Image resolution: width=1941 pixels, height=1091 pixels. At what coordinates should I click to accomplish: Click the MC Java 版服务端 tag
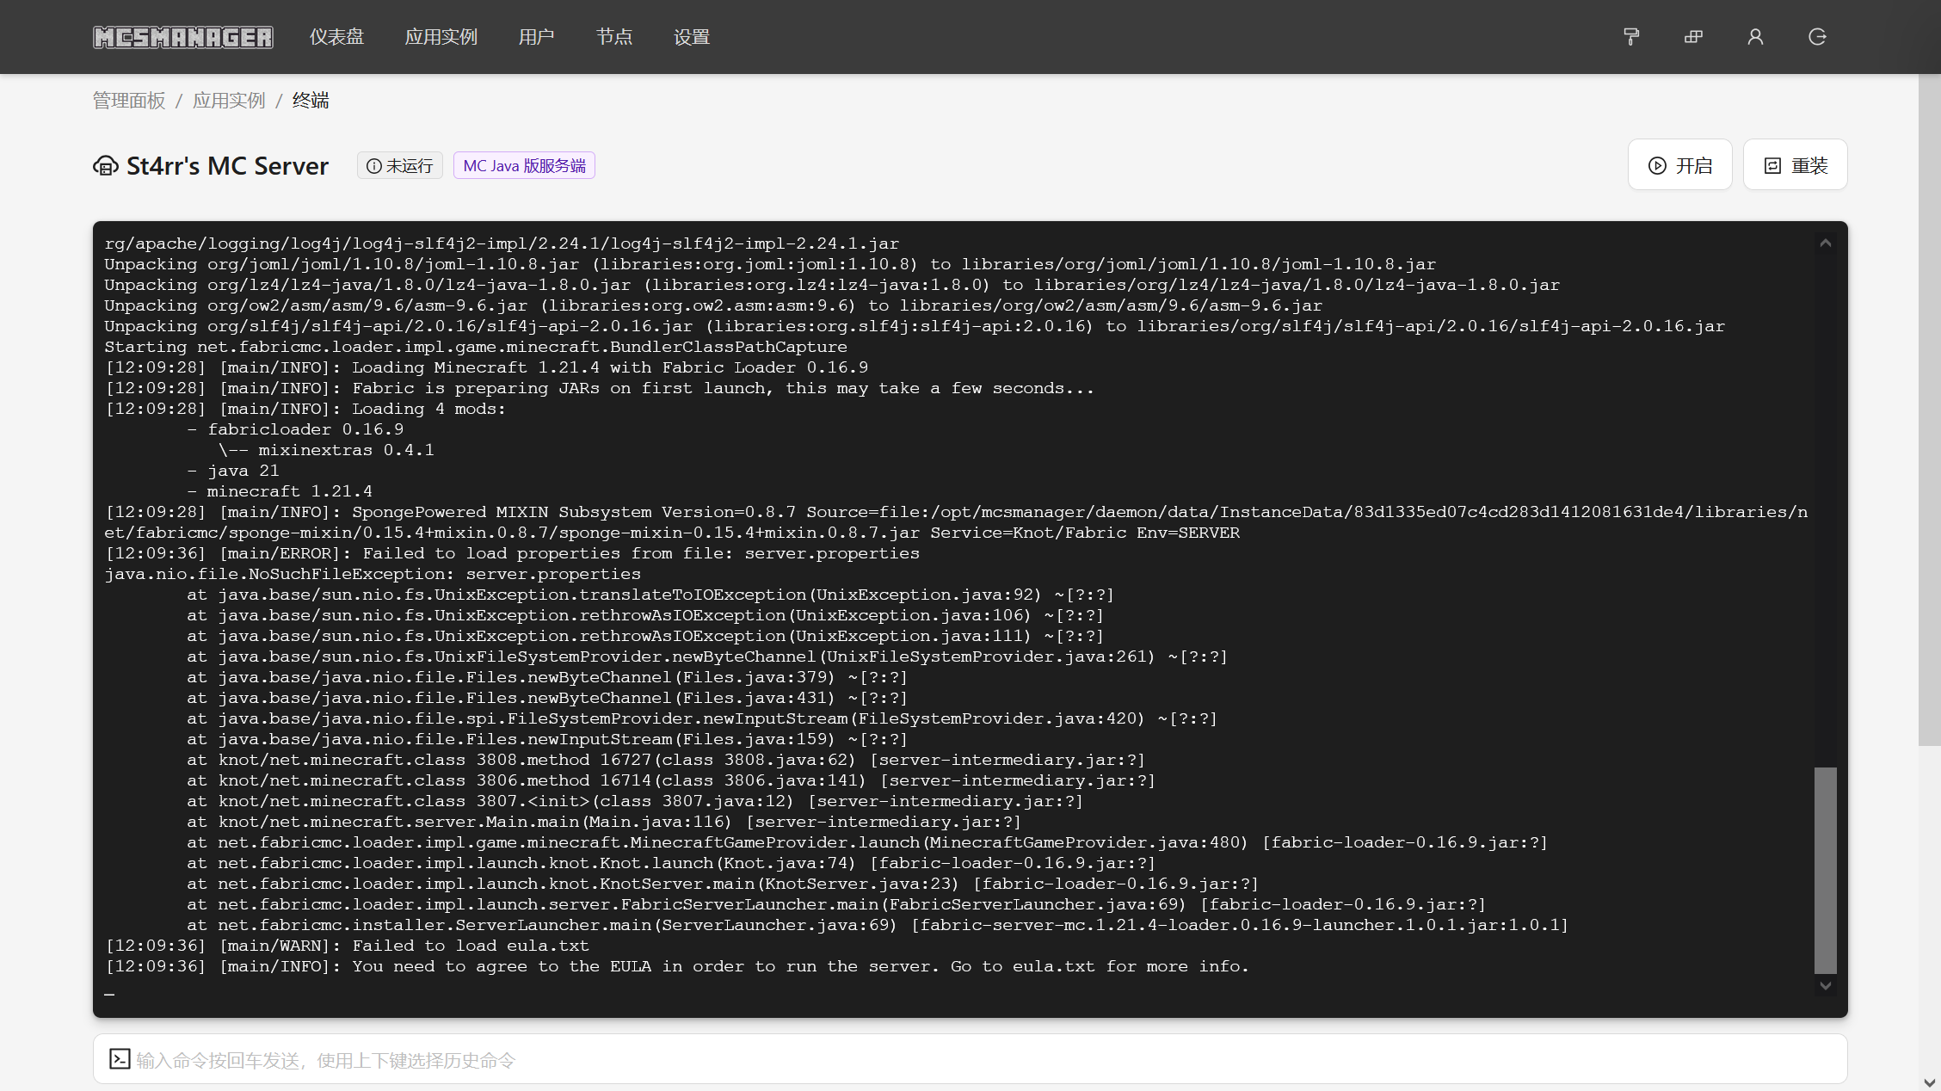(x=524, y=165)
